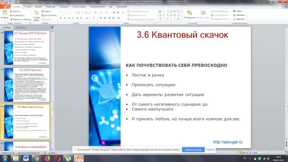Screen dimensions: 288x162
Task: Open the Transitions (Переходы) ribbon tab
Action: click(50, 7)
